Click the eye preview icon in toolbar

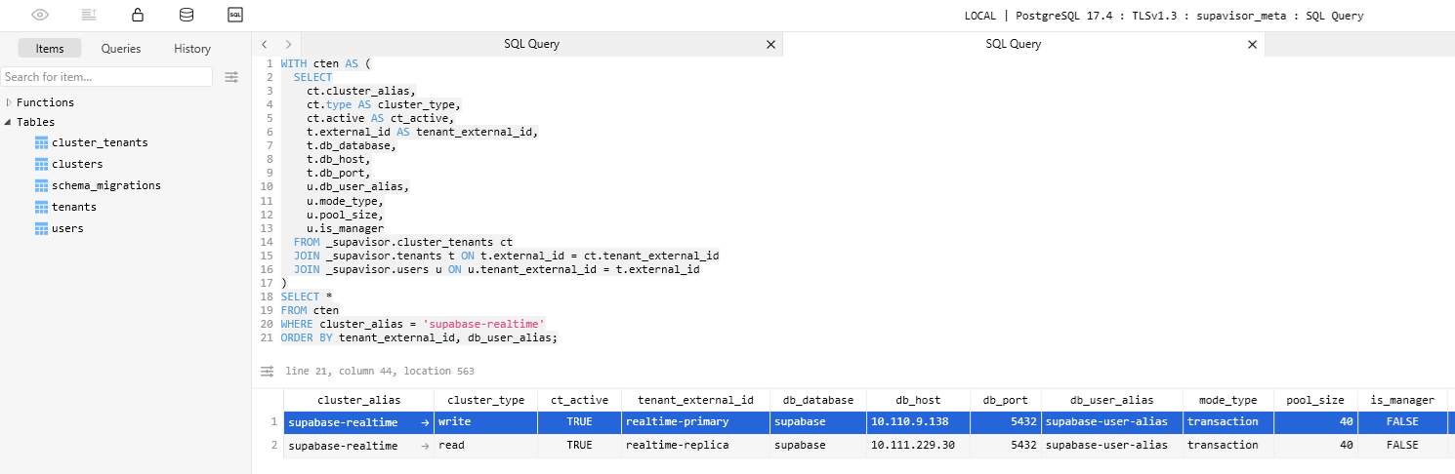(x=40, y=15)
